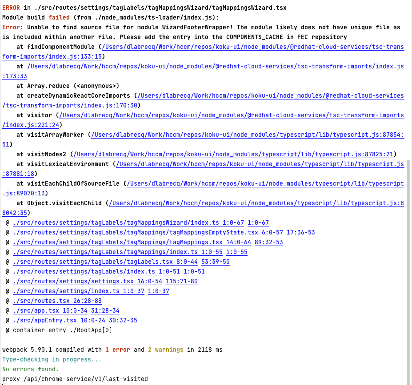Open tagMappingsEmptyState.tsx 6:0-57 link
412x385 pixels.
pos(148,233)
